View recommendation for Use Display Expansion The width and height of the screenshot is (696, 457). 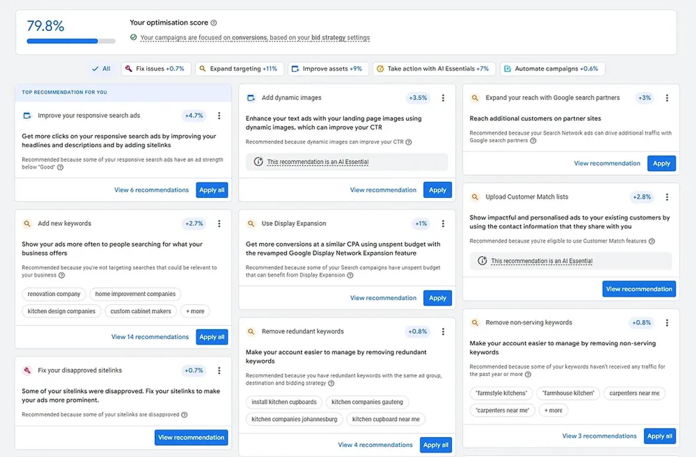pos(383,298)
